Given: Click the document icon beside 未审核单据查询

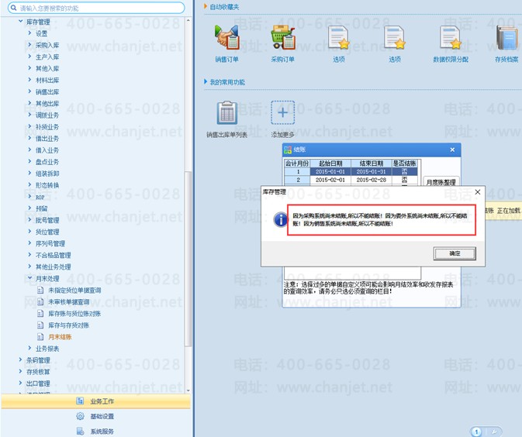Looking at the screenshot, I should (x=40, y=302).
